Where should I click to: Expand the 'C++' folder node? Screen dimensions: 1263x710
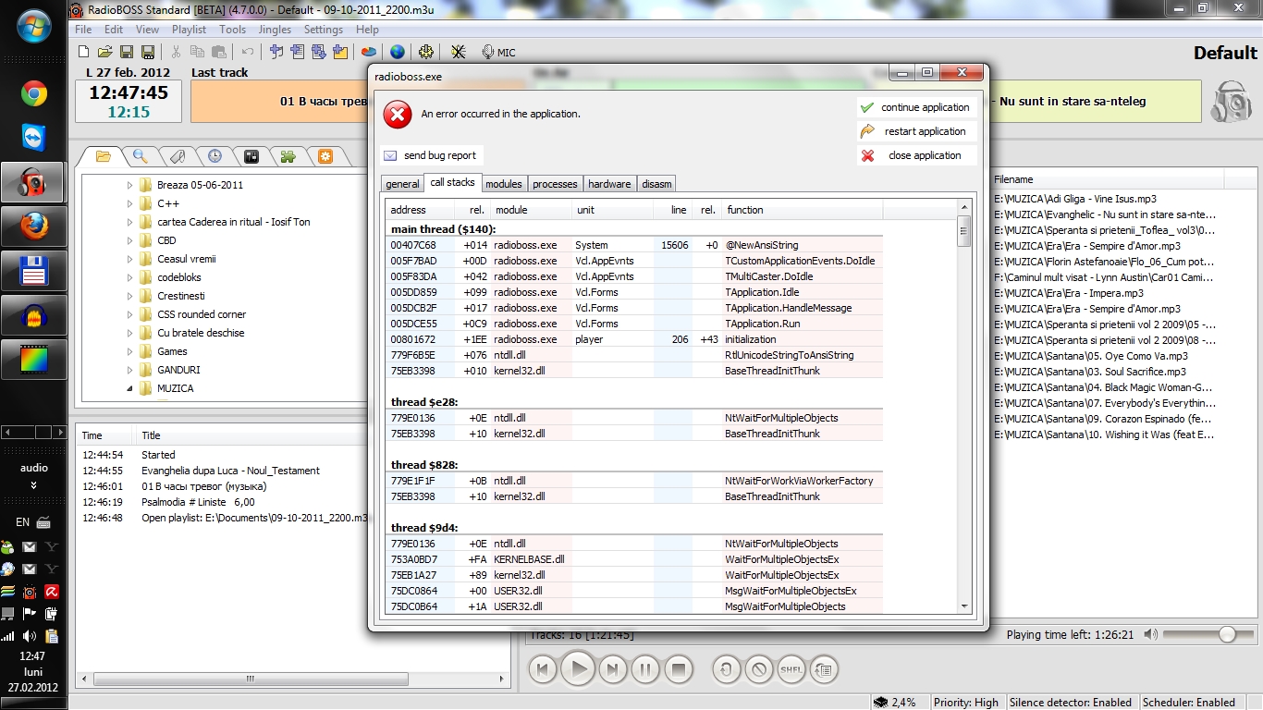(x=130, y=203)
